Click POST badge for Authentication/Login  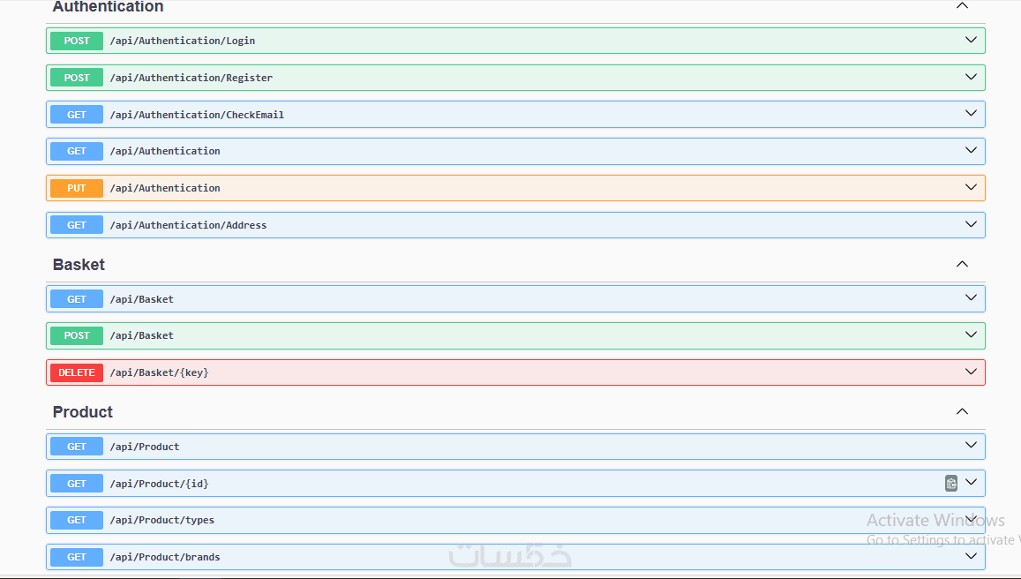[x=77, y=41]
